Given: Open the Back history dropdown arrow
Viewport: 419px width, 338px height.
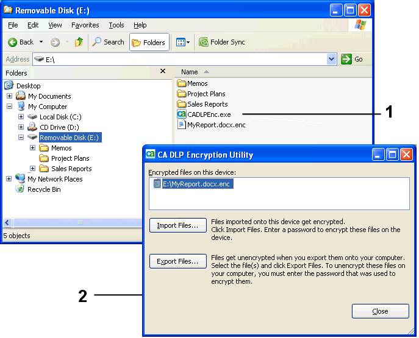Looking at the screenshot, I should coord(41,42).
